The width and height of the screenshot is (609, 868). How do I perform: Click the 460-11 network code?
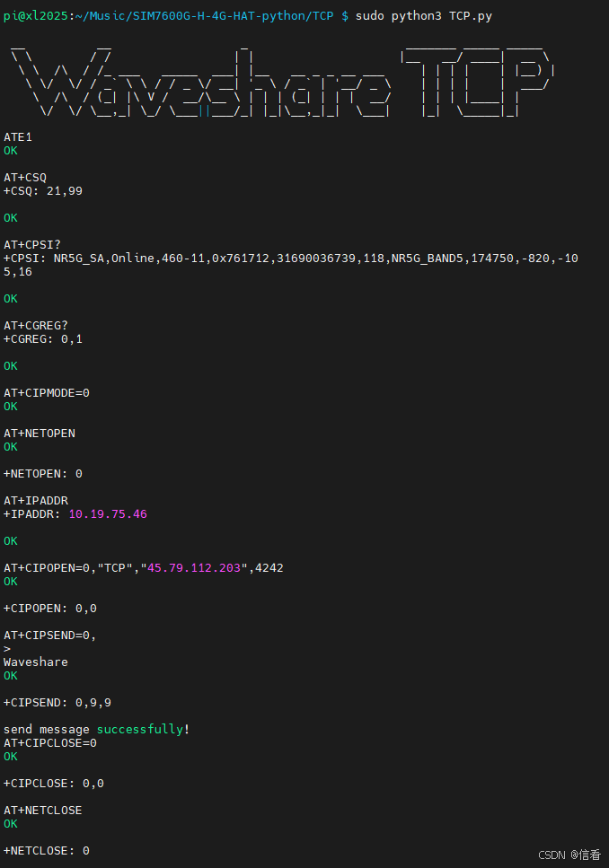click(x=183, y=258)
